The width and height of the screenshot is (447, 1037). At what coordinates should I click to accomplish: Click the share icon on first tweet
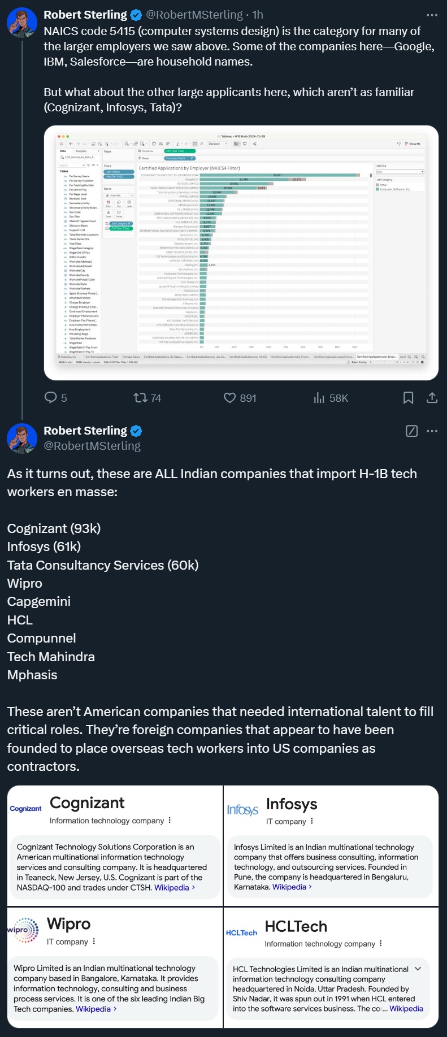point(432,398)
